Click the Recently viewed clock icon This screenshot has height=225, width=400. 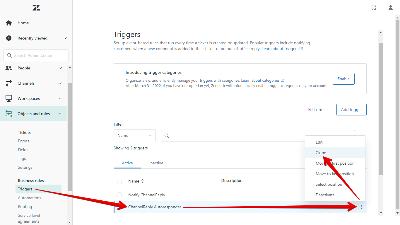9,38
